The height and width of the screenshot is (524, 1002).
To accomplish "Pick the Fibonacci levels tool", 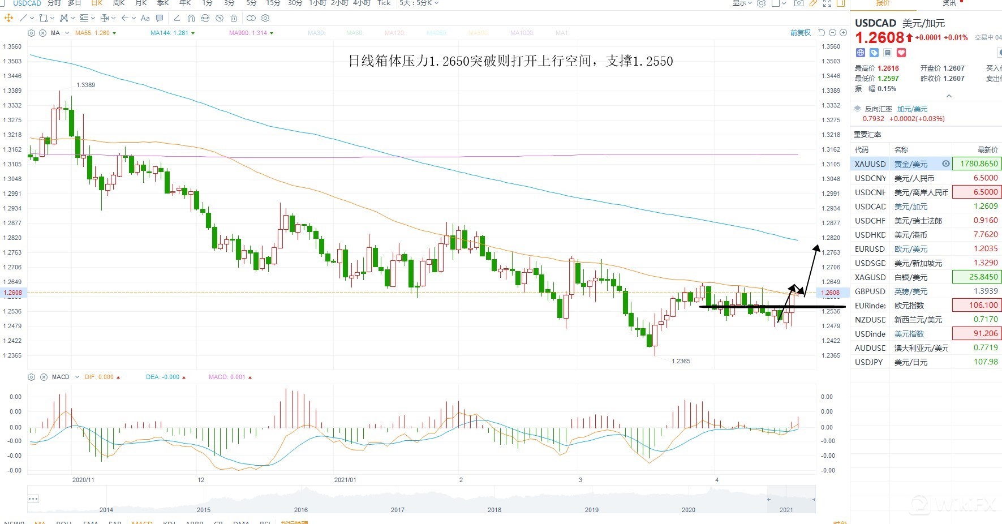I will (x=84, y=18).
